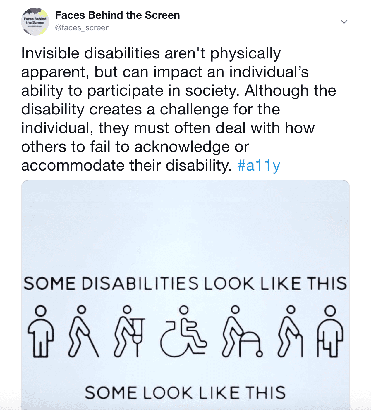Select the wheelchair user pictogram

pyautogui.click(x=184, y=331)
